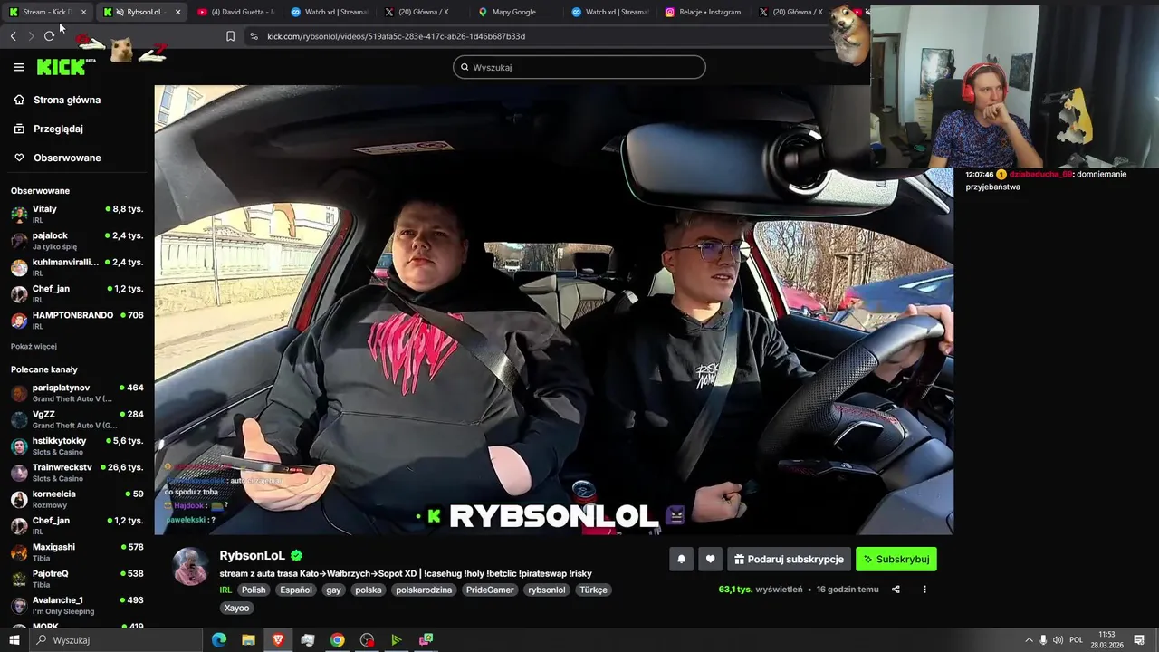Open Vitaly followed channel
Screen dimensions: 1159x652
(x=77, y=214)
